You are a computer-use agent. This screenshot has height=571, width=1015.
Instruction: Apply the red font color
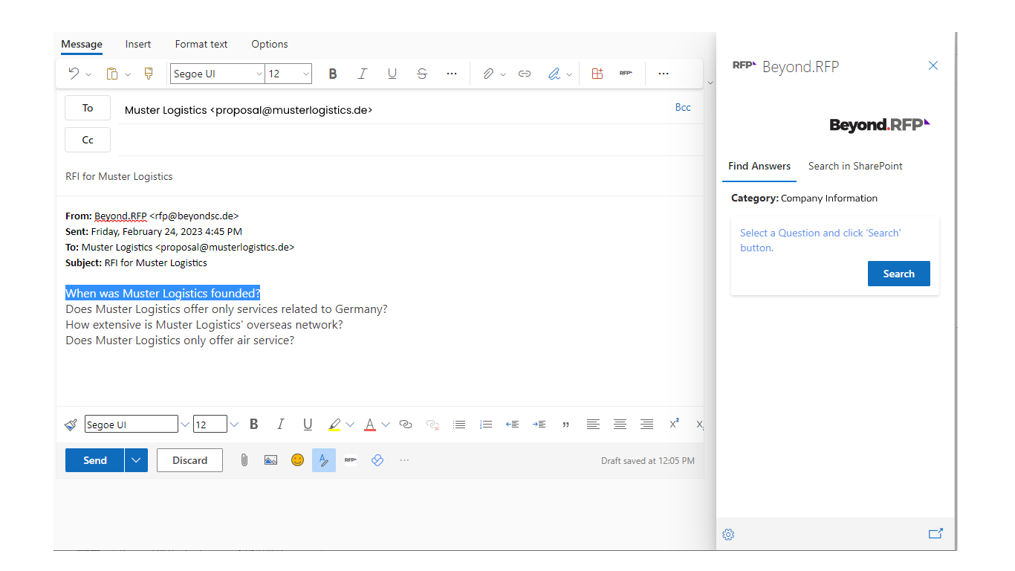pyautogui.click(x=370, y=425)
